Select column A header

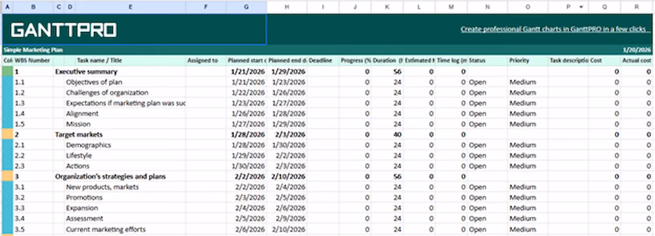pos(7,7)
